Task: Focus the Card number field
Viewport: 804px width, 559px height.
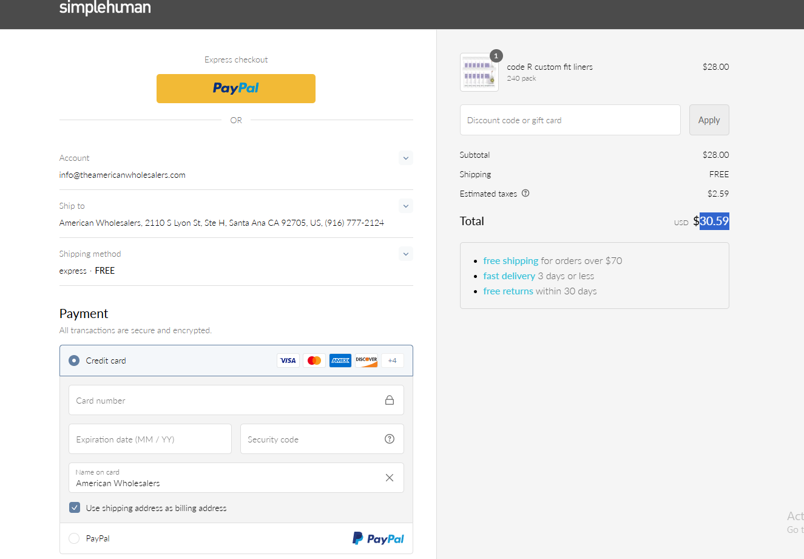Action: (x=236, y=400)
